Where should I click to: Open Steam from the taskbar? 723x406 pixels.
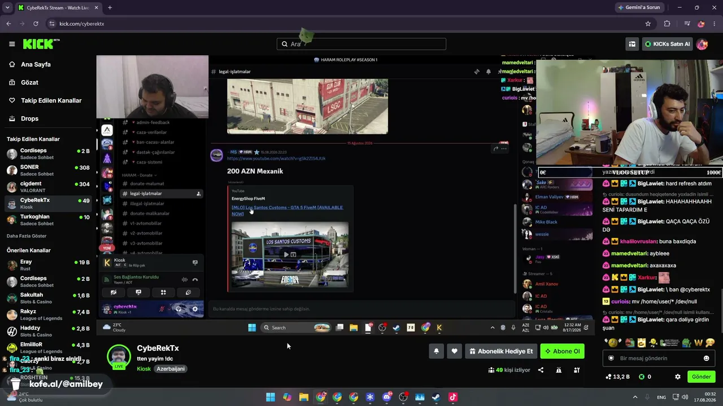point(436,397)
